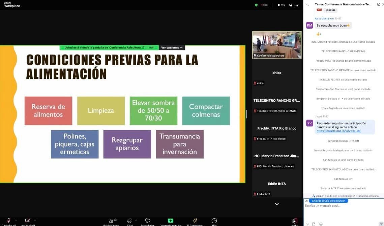The width and height of the screenshot is (384, 226).
Task: Toggle camera with Iniciar video button
Action: tap(28, 221)
